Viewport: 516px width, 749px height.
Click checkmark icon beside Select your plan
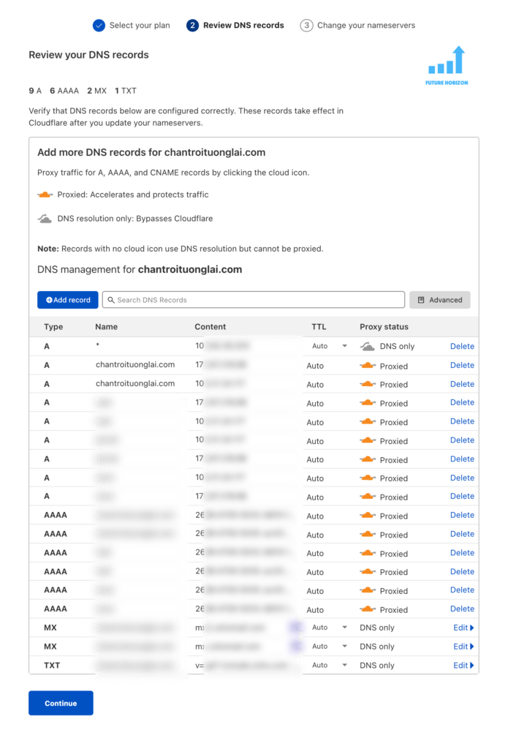click(x=99, y=26)
